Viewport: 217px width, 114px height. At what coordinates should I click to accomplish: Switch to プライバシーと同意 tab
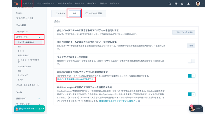[93, 13]
